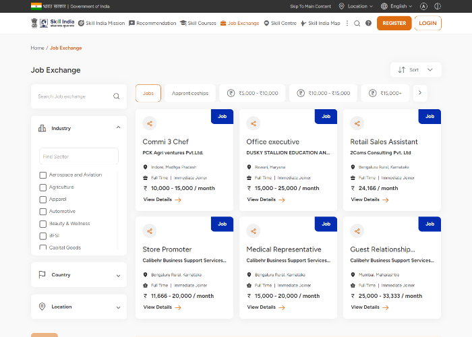The height and width of the screenshot is (337, 472).
Task: Click the next arrow for filter chips
Action: pos(420,93)
